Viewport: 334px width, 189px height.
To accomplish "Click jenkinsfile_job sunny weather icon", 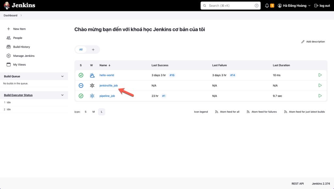I will click(92, 85).
